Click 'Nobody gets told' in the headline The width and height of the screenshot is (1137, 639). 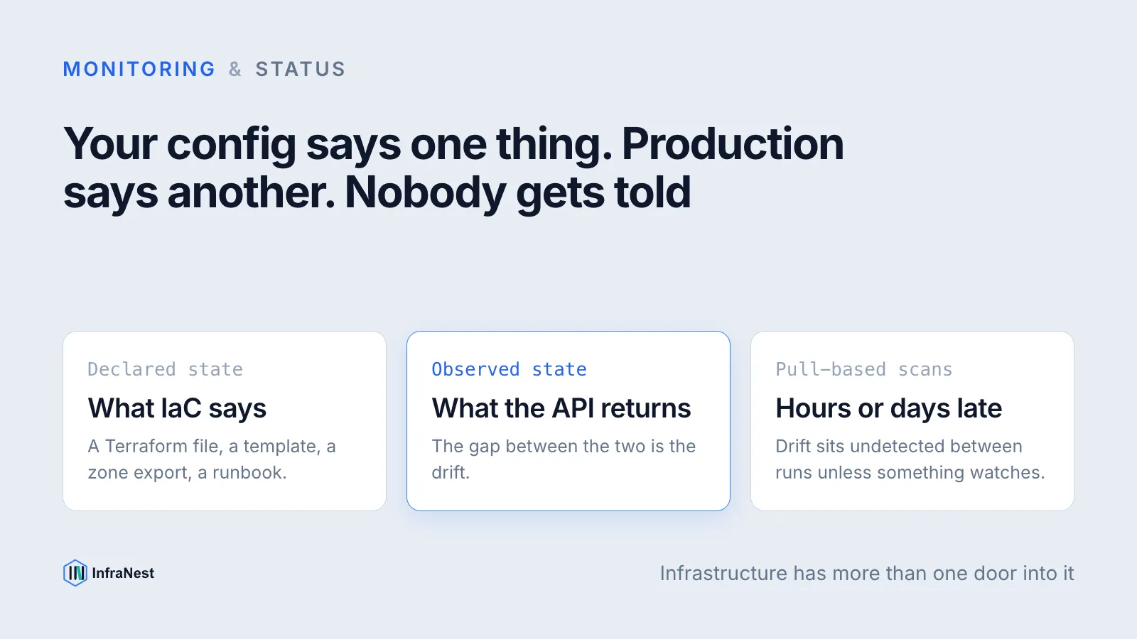point(517,193)
